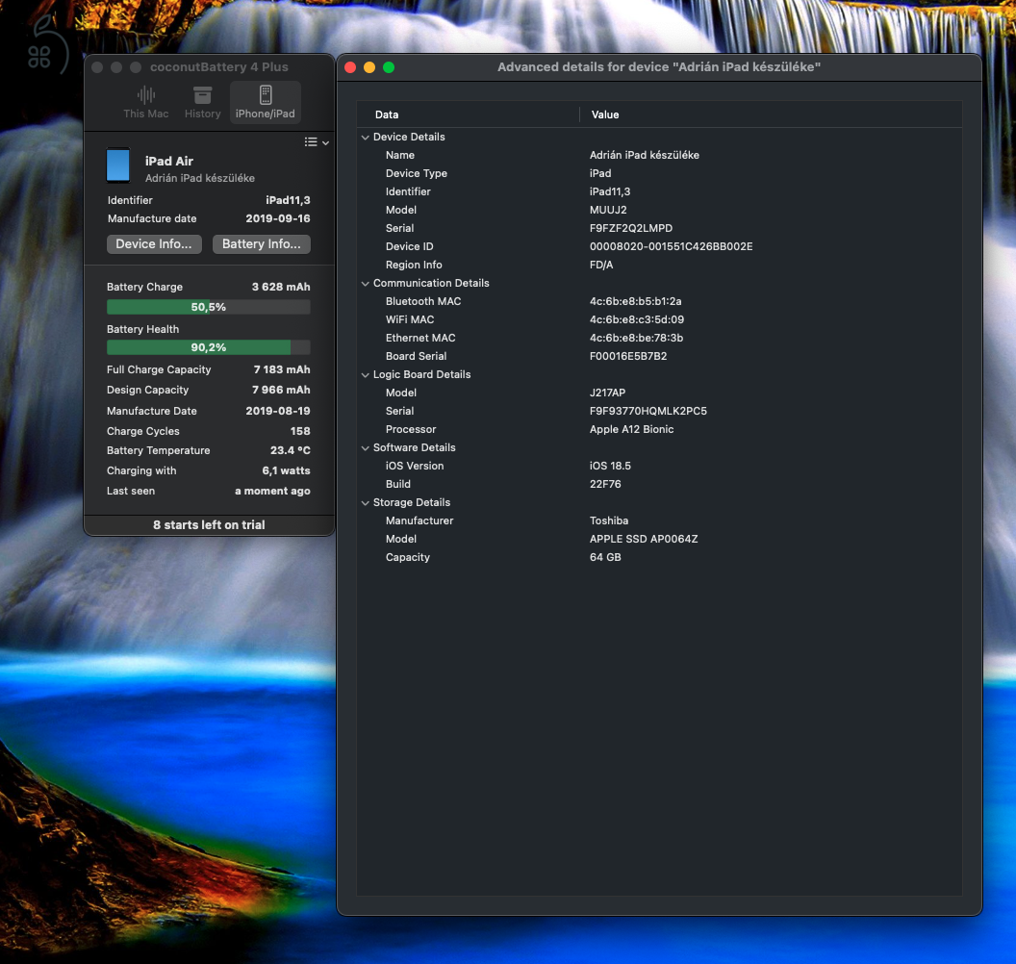Click the Data column header
The width and height of the screenshot is (1016, 964).
click(387, 114)
